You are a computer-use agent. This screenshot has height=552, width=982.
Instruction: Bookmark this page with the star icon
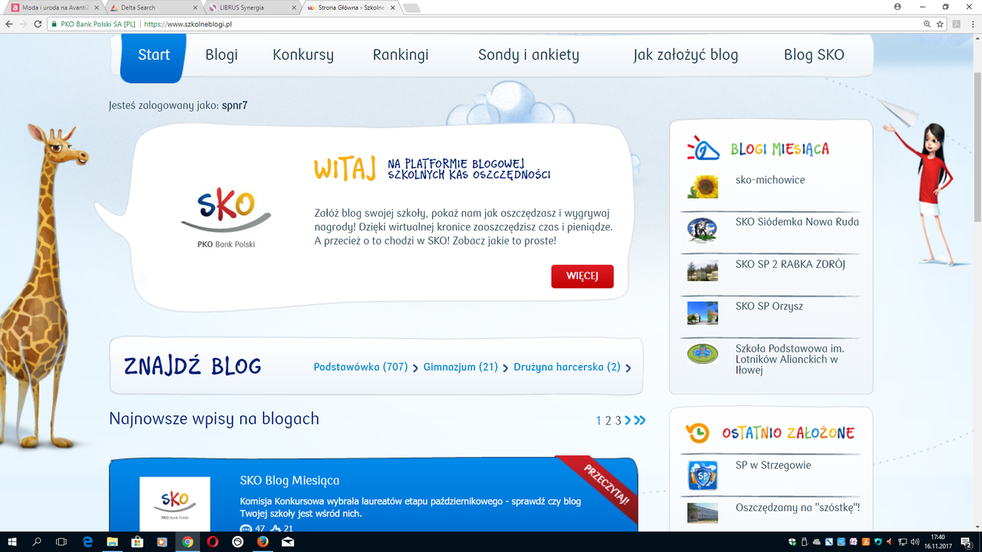pos(940,24)
